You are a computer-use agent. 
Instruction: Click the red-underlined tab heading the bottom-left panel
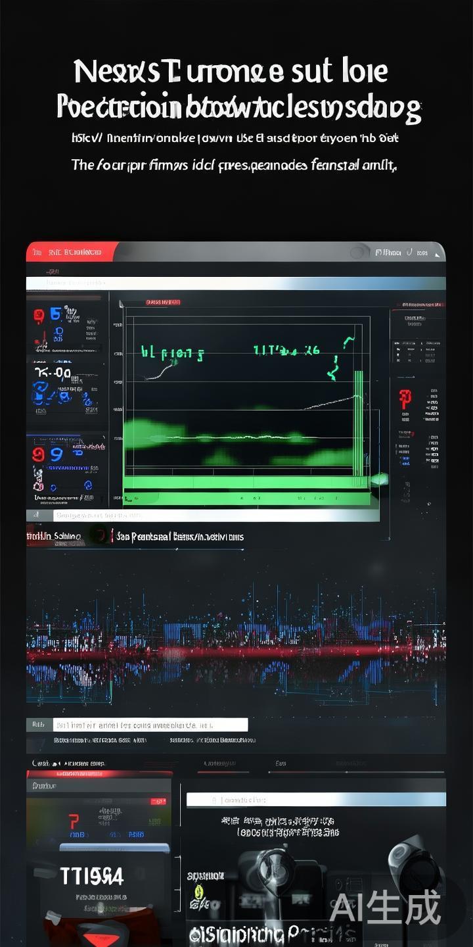99,775
